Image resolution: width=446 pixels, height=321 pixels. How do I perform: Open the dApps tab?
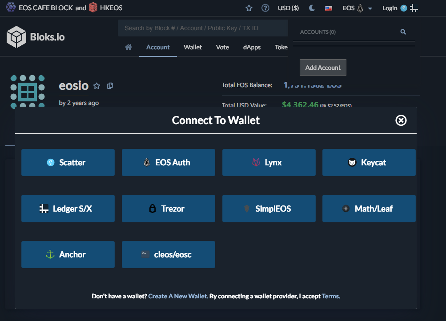(252, 47)
